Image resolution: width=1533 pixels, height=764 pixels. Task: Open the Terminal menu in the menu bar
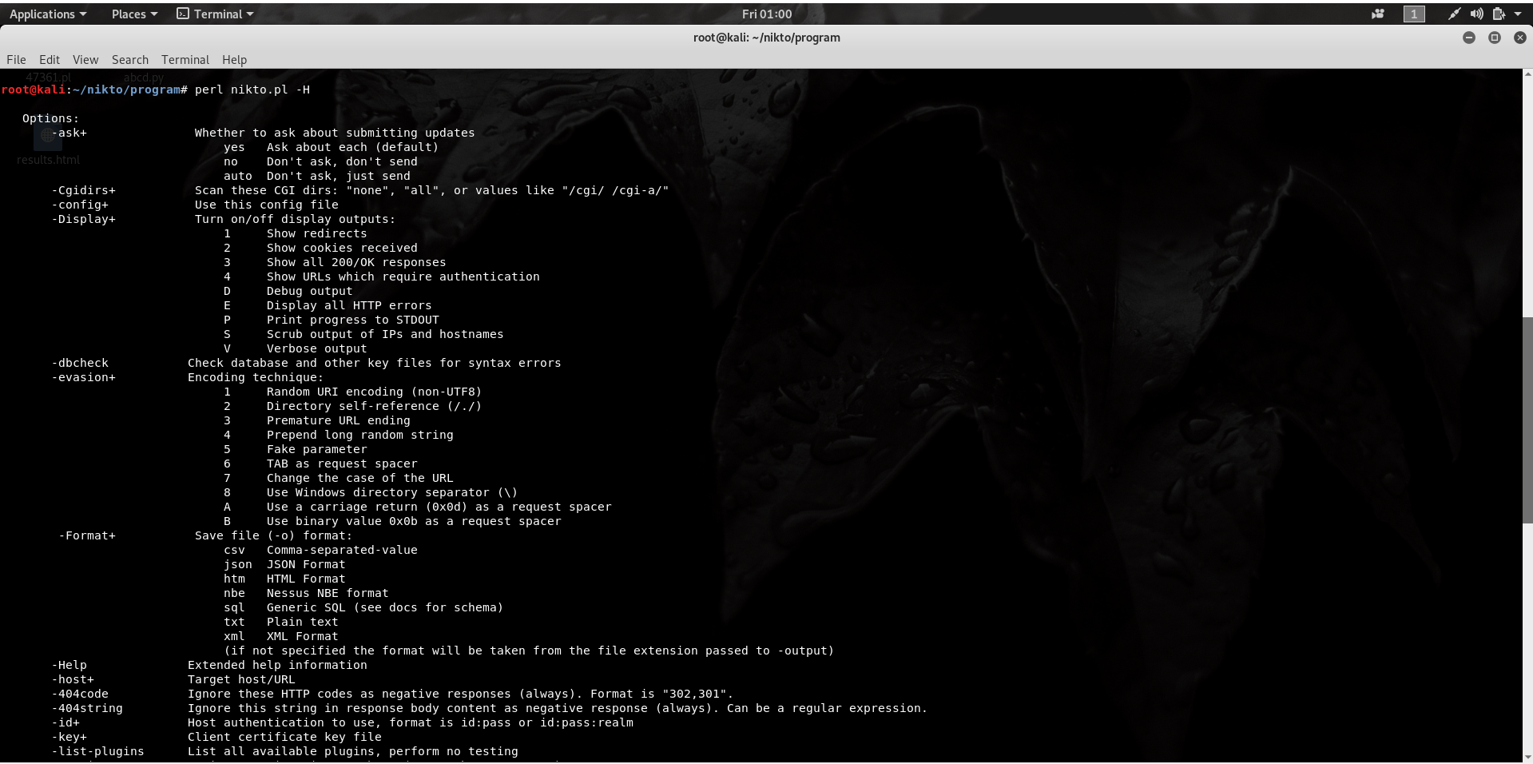coord(185,59)
